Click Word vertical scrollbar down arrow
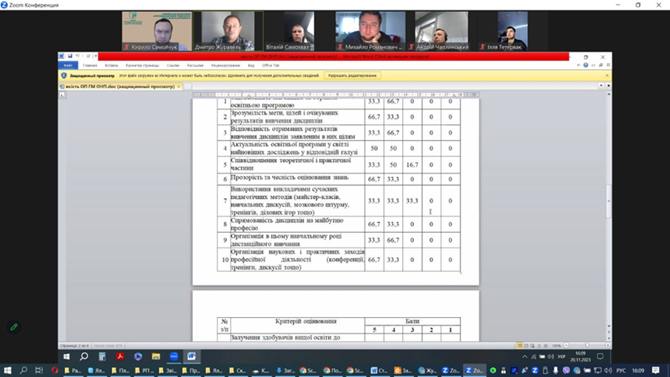The width and height of the screenshot is (670, 377). (609, 327)
